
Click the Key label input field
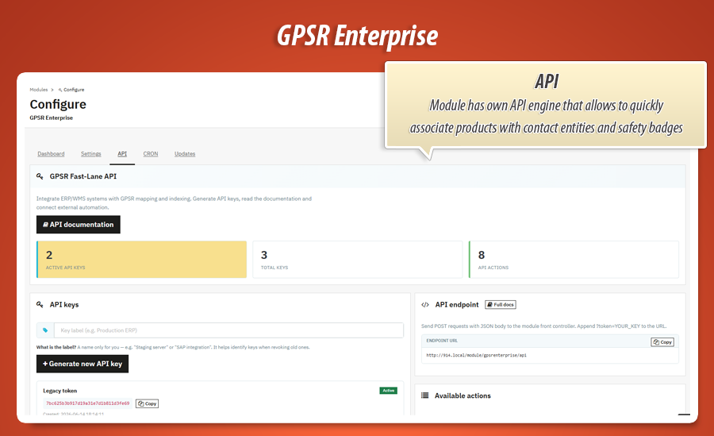(228, 330)
